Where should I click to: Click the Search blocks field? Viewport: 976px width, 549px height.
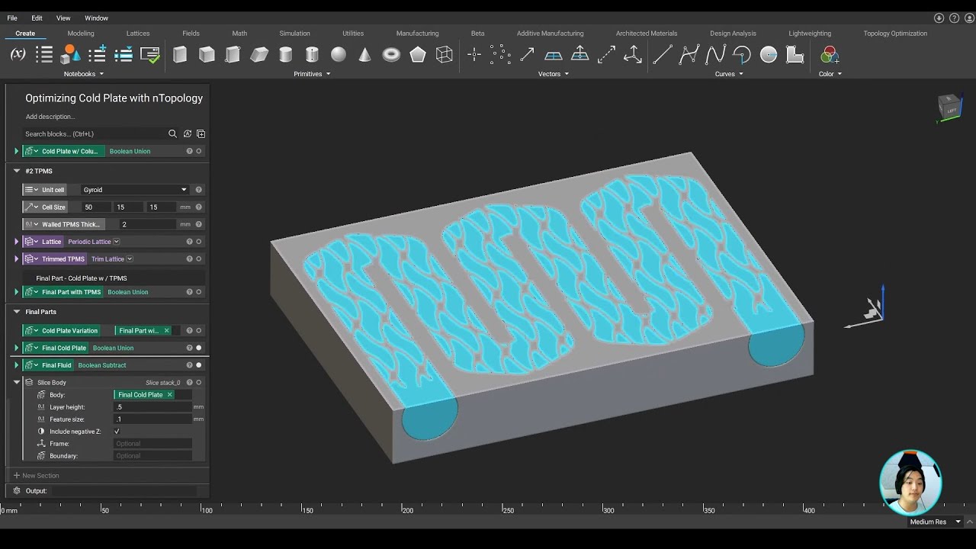point(95,133)
